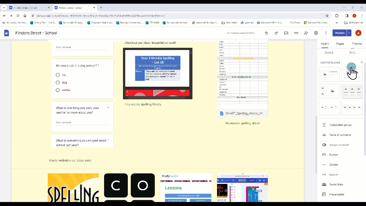This screenshot has height=206, width=366.
Task: Click the teacher question answer field
Action: (82, 122)
